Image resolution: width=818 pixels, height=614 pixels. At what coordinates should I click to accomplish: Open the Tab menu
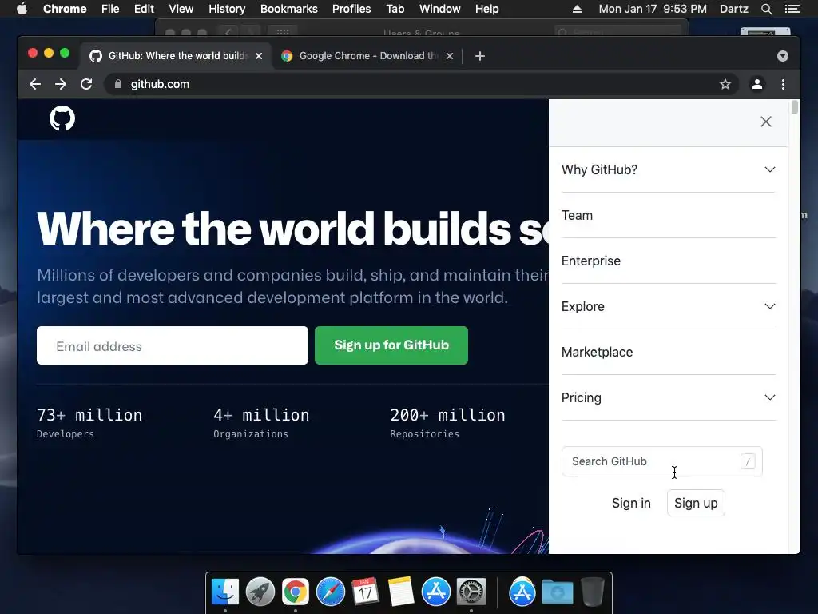(395, 9)
